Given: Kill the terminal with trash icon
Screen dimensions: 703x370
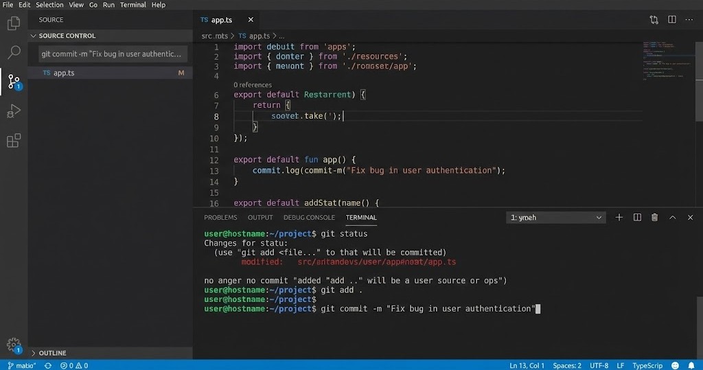Looking at the screenshot, I should pos(654,218).
